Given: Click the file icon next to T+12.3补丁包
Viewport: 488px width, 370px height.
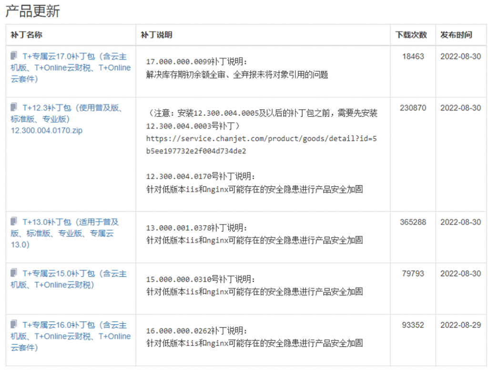Looking at the screenshot, I should coord(14,107).
